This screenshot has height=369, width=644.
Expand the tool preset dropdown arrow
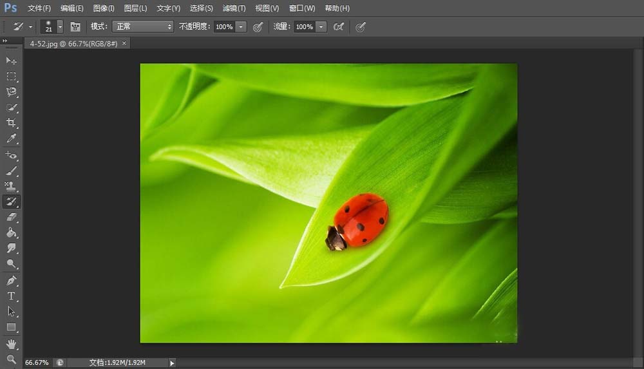pyautogui.click(x=30, y=26)
